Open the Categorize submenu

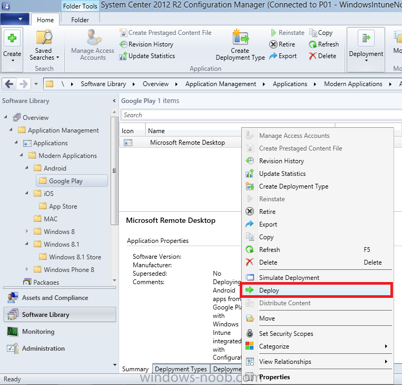[x=317, y=346]
